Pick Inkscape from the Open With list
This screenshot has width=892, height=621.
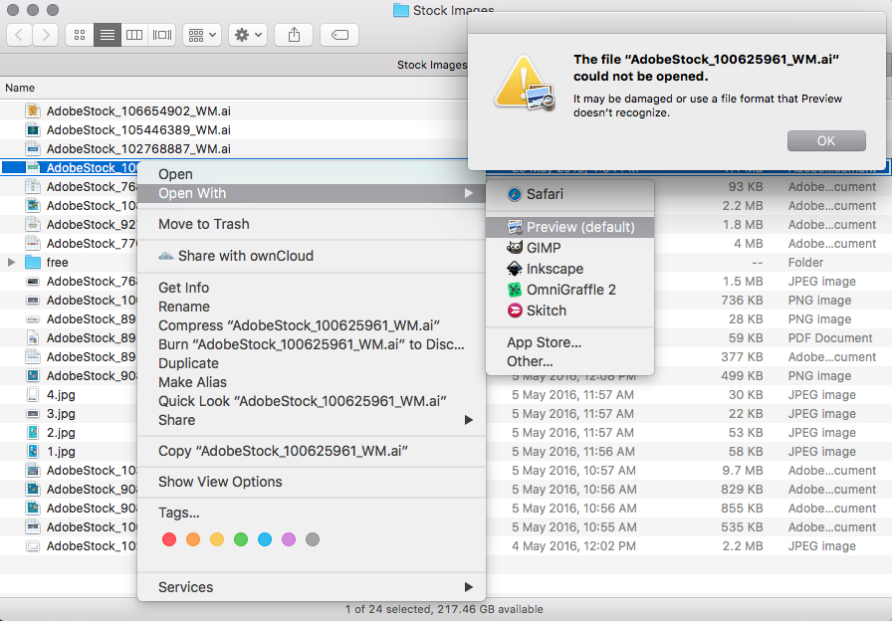click(555, 269)
